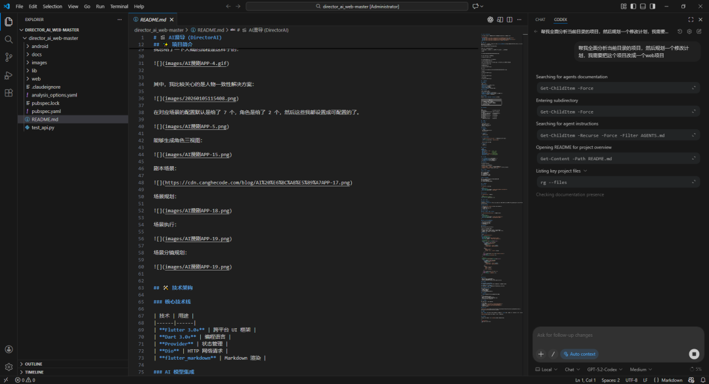Stop the running Codex task

694,354
